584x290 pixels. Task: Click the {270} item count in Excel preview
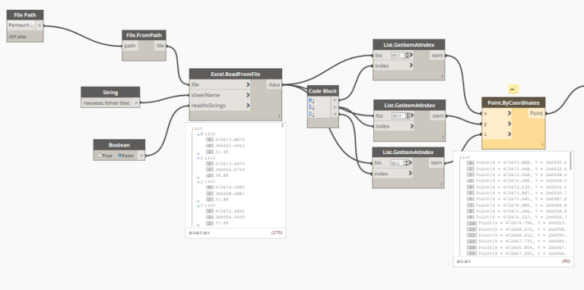click(x=276, y=233)
